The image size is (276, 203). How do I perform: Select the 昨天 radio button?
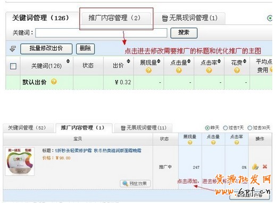pyautogui.click(x=207, y=128)
